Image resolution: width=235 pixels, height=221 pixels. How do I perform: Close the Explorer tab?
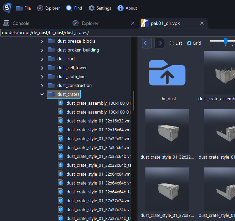pyautogui.click(x=133, y=23)
